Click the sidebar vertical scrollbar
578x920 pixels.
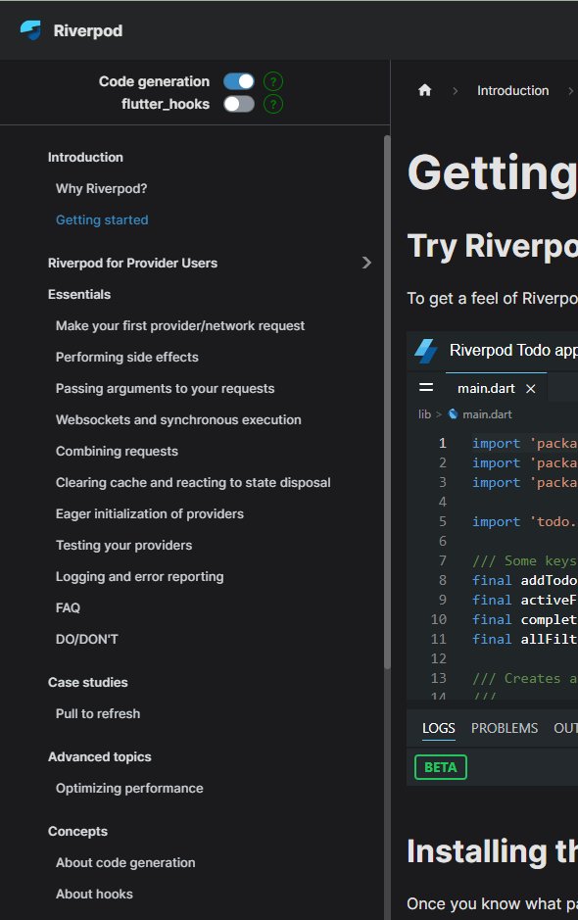387,402
